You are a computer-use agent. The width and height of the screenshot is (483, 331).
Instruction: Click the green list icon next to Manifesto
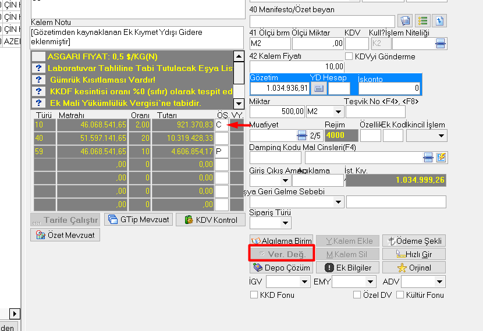point(423,21)
